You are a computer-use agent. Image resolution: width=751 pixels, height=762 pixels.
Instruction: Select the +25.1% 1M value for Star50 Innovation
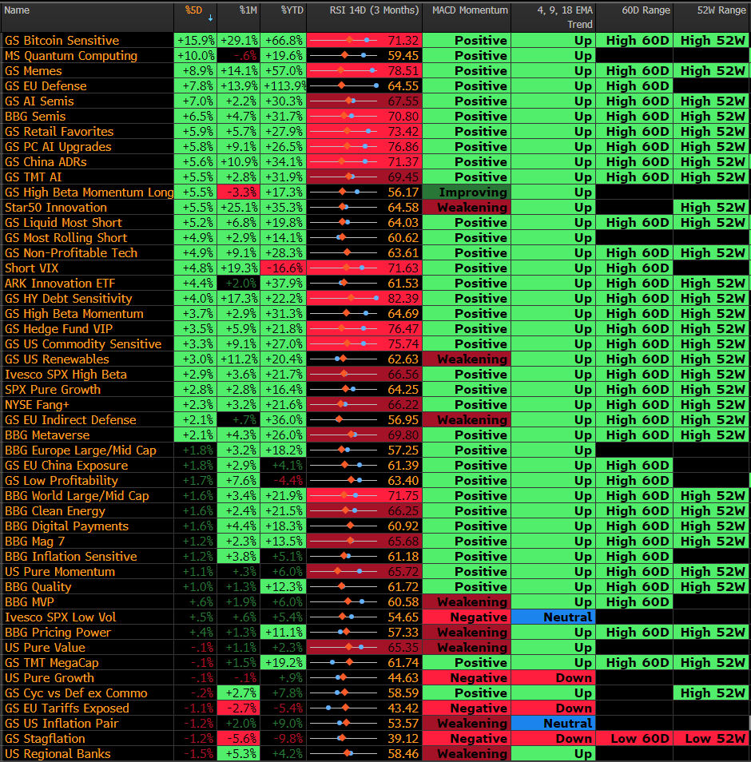(239, 208)
